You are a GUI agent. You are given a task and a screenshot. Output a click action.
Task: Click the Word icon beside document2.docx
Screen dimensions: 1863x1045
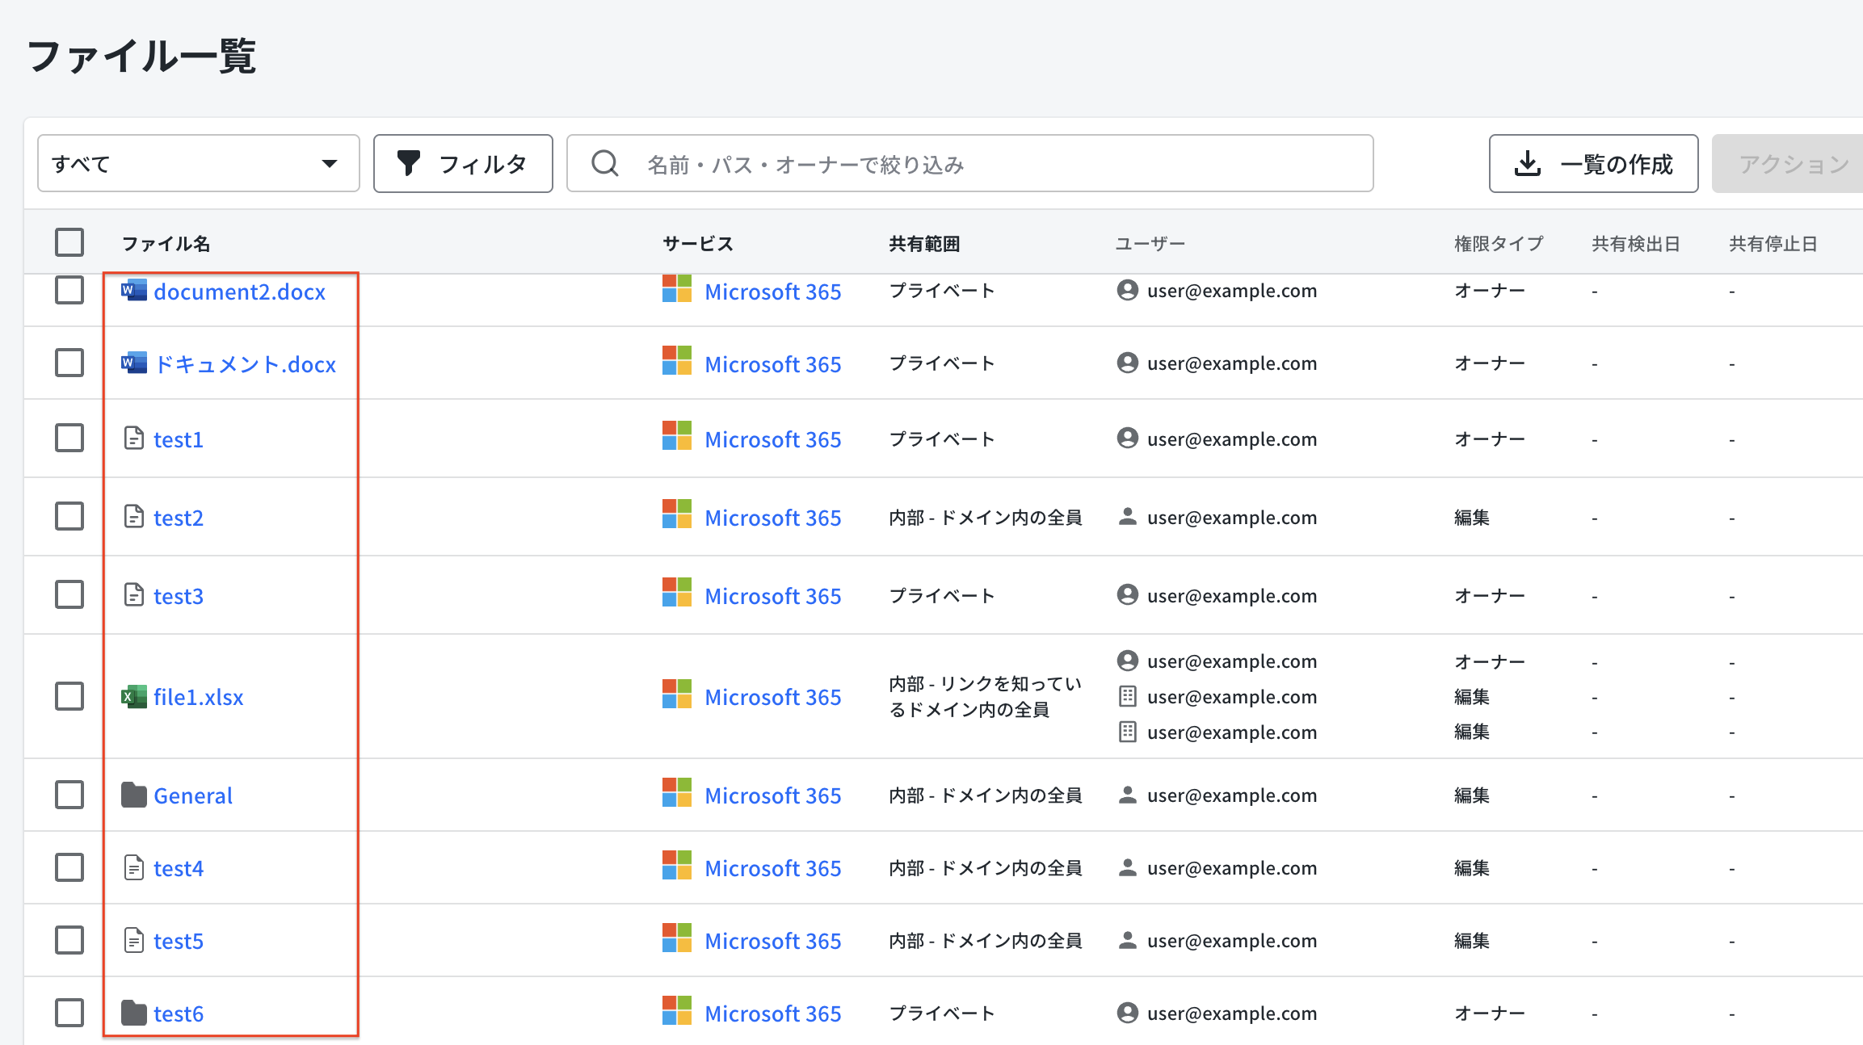134,290
